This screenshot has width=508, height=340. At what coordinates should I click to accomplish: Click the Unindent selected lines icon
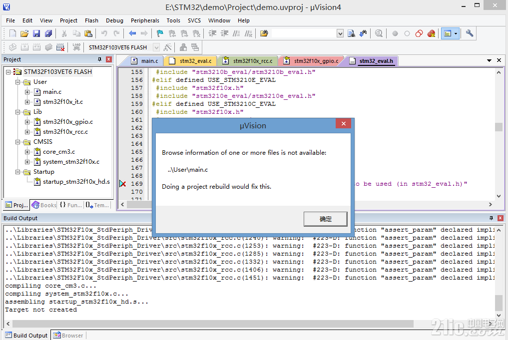point(224,33)
